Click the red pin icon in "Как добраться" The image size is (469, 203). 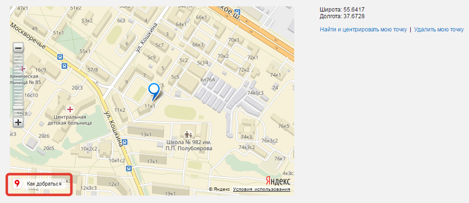17,184
